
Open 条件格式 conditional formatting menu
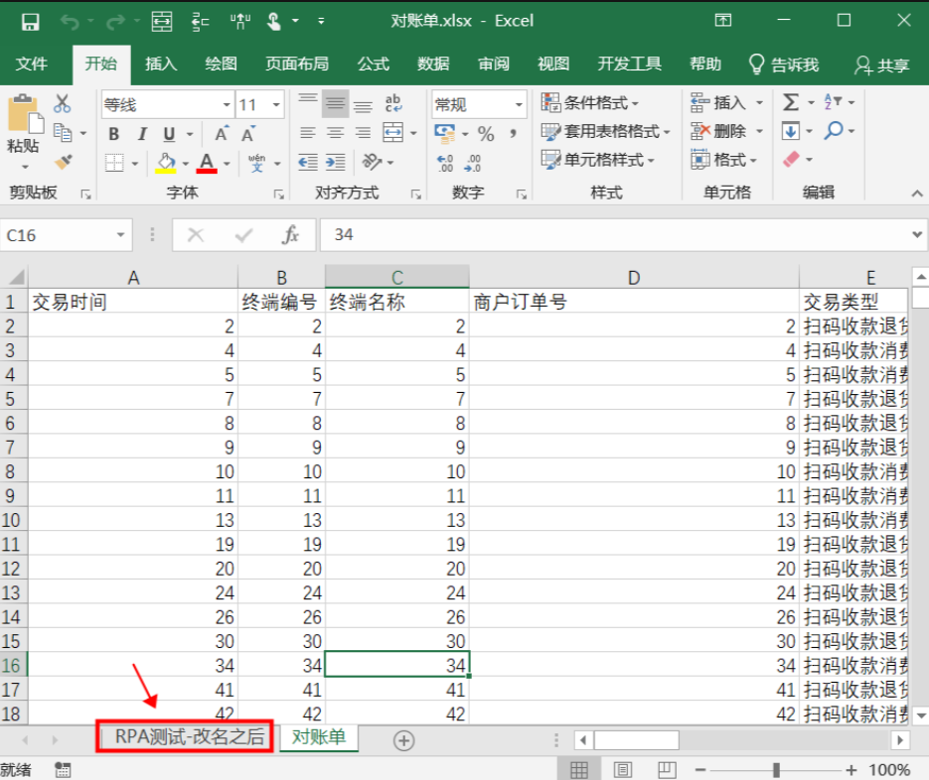589,103
